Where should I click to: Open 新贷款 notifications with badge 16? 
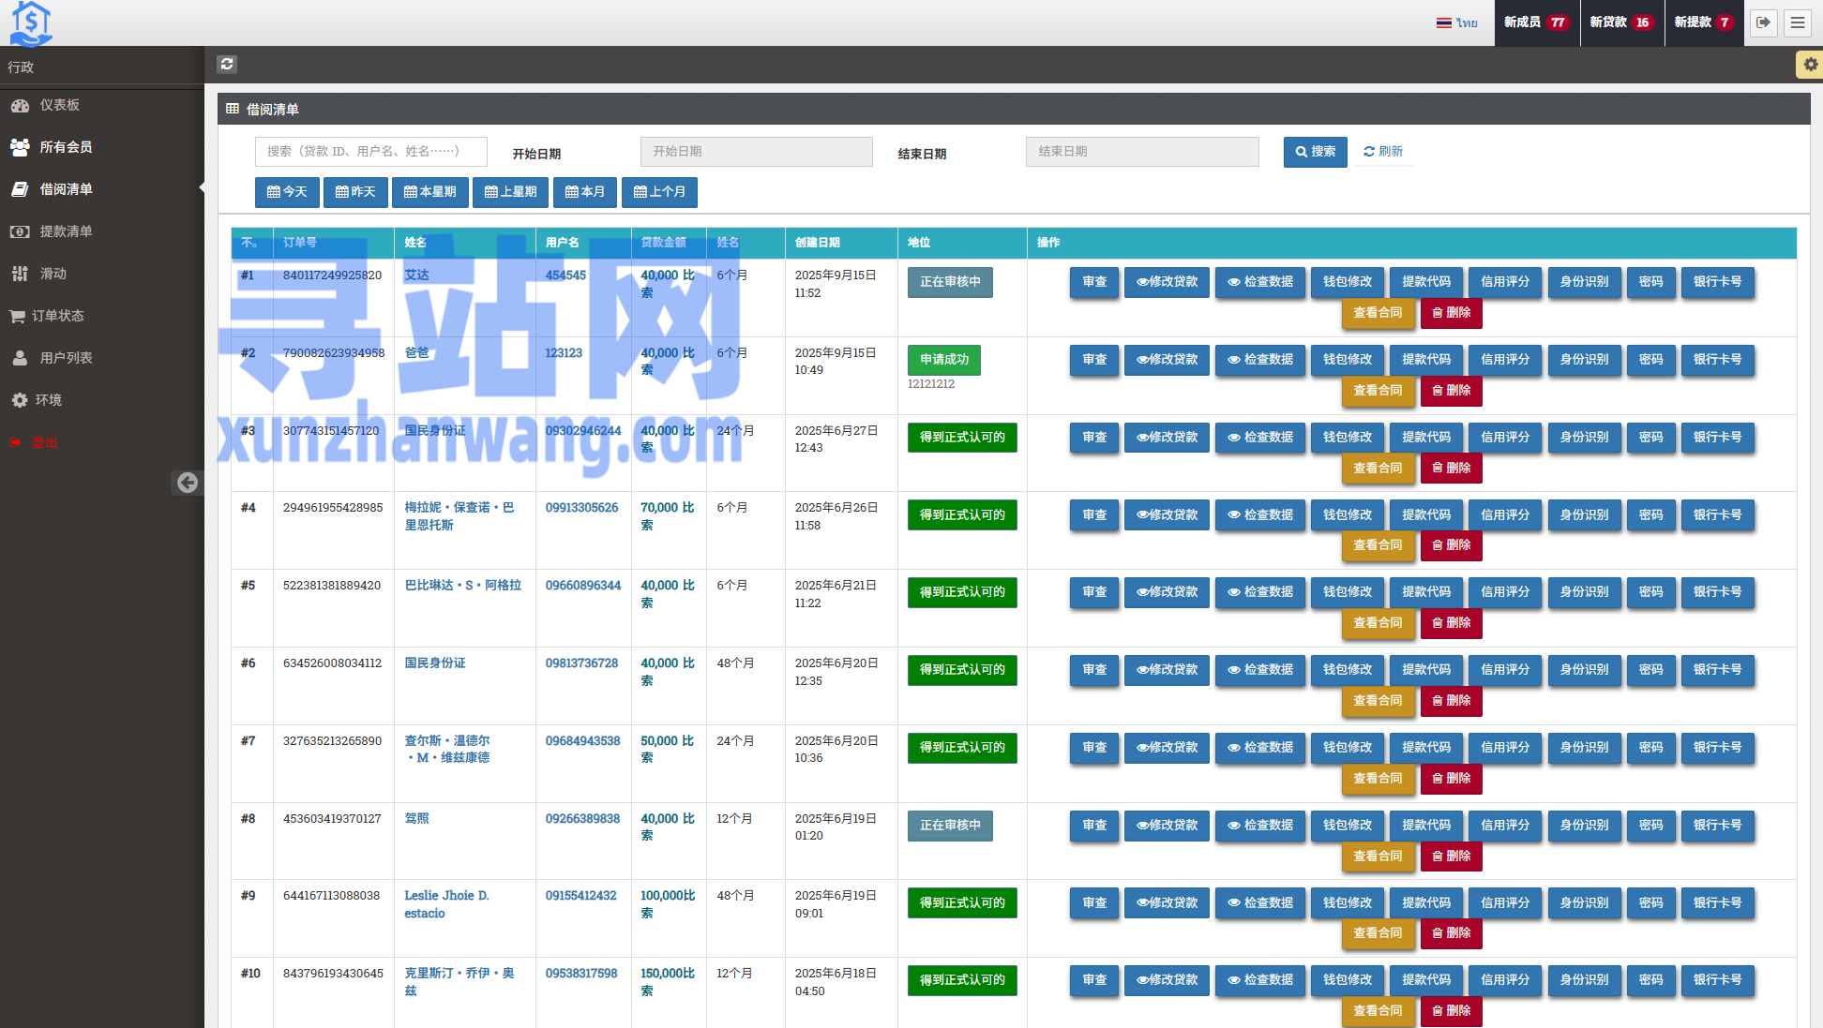(1621, 22)
